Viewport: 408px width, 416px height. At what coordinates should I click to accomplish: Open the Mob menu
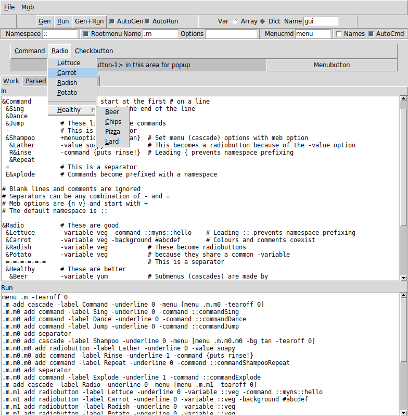coord(28,7)
